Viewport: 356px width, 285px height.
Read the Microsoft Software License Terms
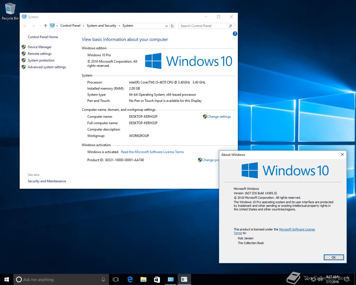(152, 152)
